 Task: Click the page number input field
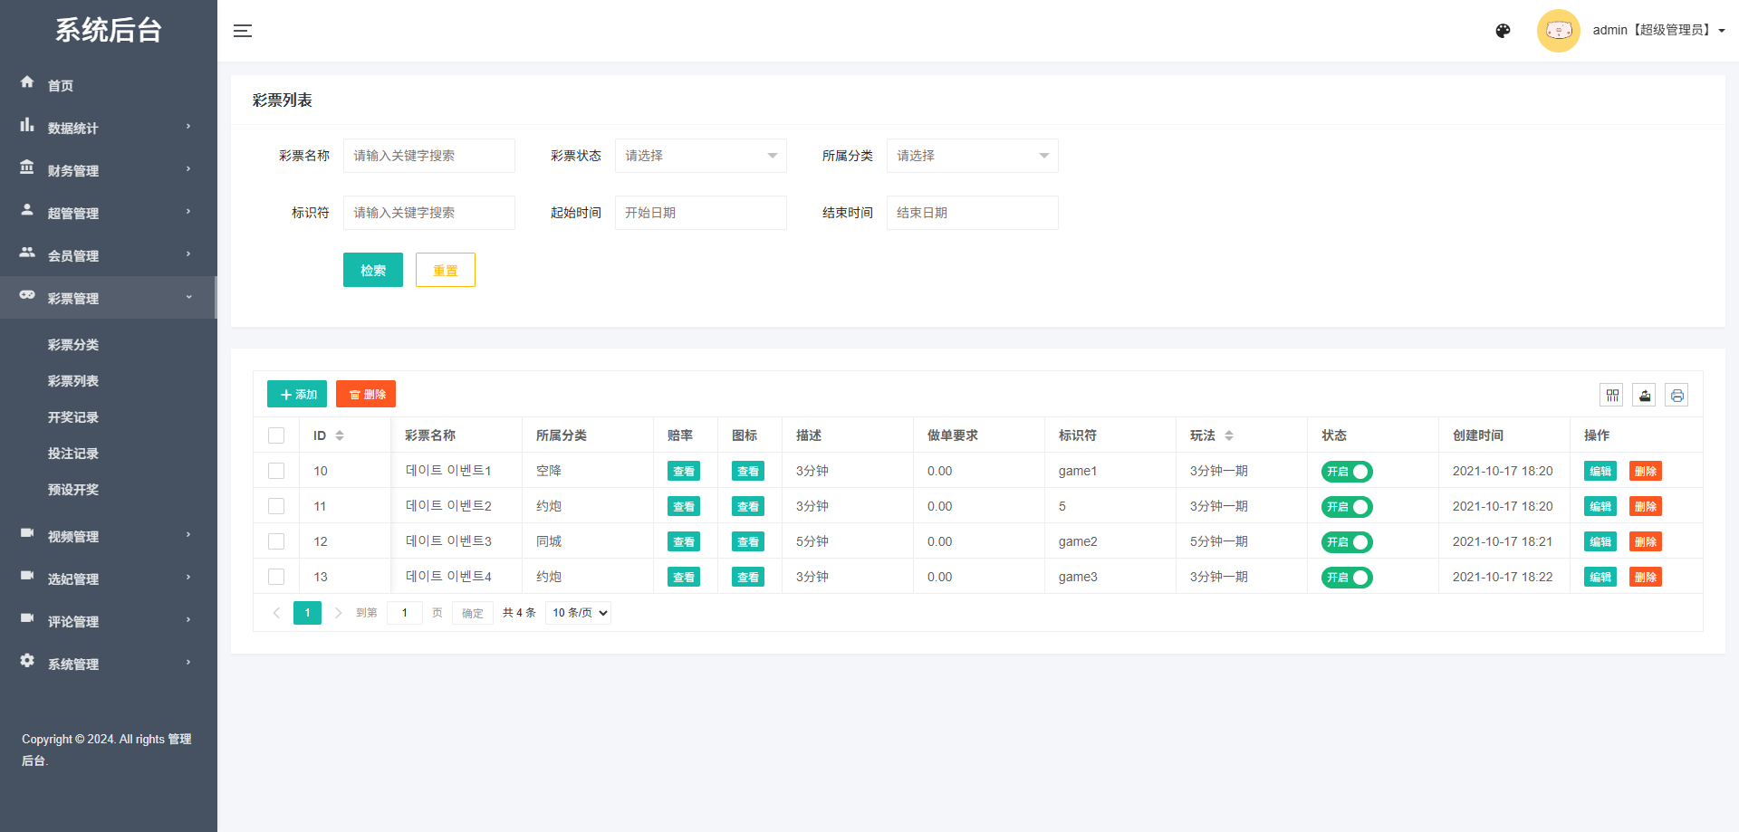pos(404,613)
